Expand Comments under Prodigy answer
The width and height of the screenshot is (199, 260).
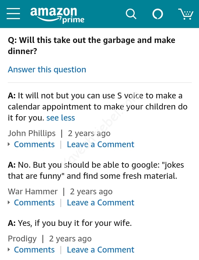coord(34,250)
